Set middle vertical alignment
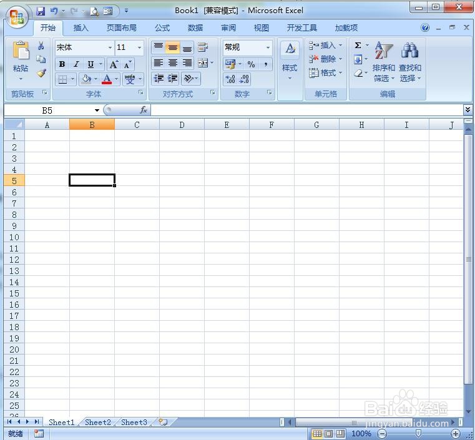The width and height of the screenshot is (475, 440). pos(173,47)
